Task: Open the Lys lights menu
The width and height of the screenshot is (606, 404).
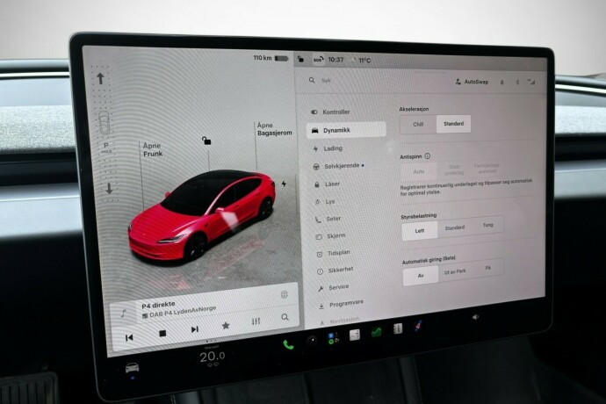Action: (325, 201)
